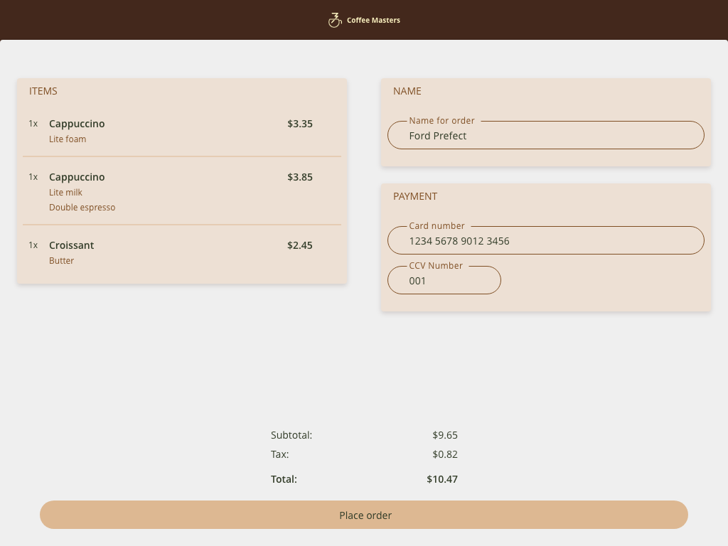728x546 pixels.
Task: Click the NAME section heading
Action: 407,91
